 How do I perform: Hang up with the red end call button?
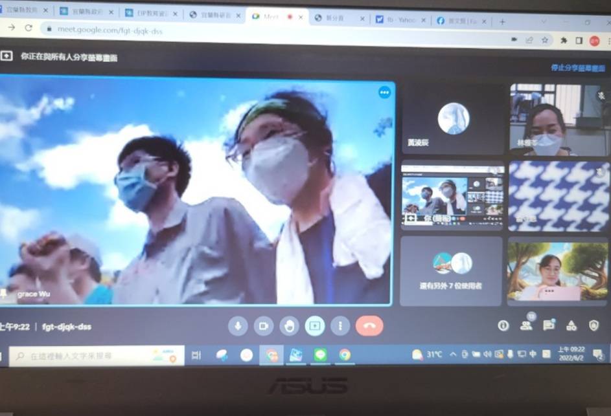point(369,327)
